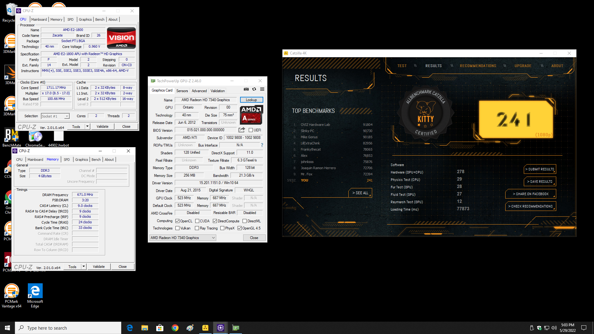Switch to Mainboard tab in top CPU-Z
This screenshot has height=334, width=594.
(x=39, y=19)
